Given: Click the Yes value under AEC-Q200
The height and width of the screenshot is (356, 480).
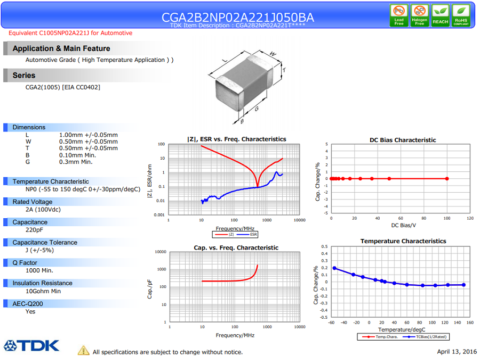Looking at the screenshot, I should coord(30,311).
